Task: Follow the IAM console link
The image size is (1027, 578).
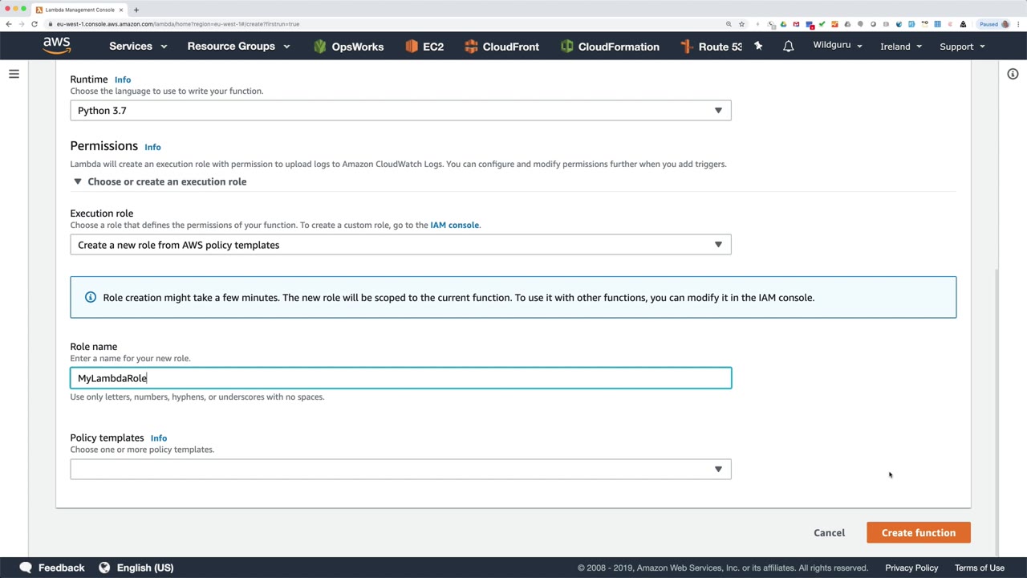Action: (454, 225)
